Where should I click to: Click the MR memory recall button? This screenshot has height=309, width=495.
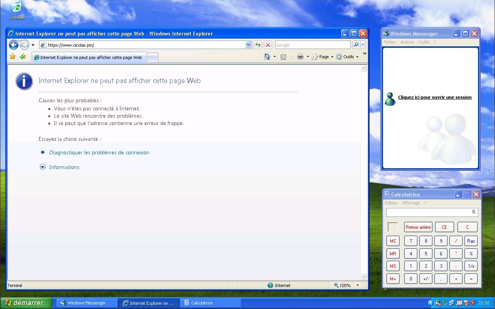393,253
